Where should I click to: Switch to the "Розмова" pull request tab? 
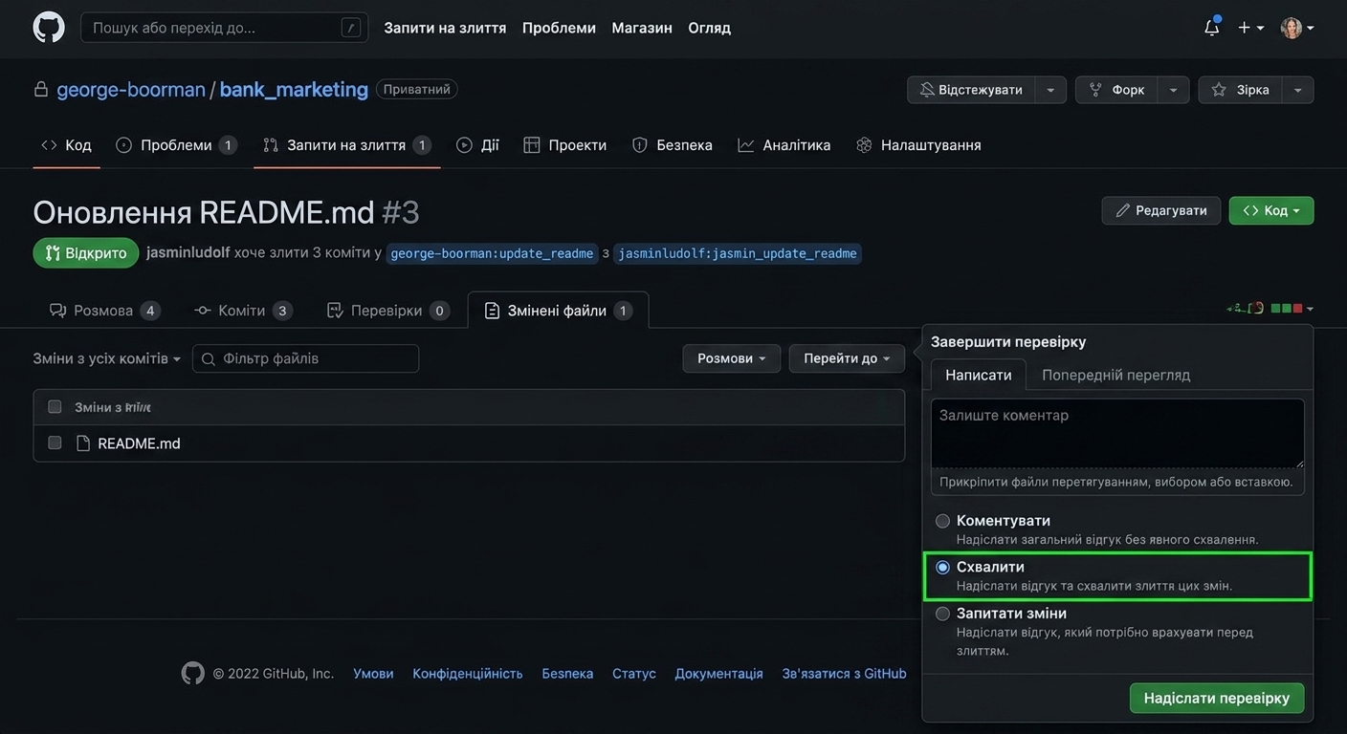pyautogui.click(x=104, y=311)
